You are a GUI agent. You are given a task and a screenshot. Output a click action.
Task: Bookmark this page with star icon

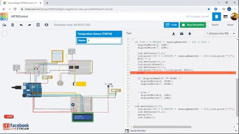(x=209, y=9)
